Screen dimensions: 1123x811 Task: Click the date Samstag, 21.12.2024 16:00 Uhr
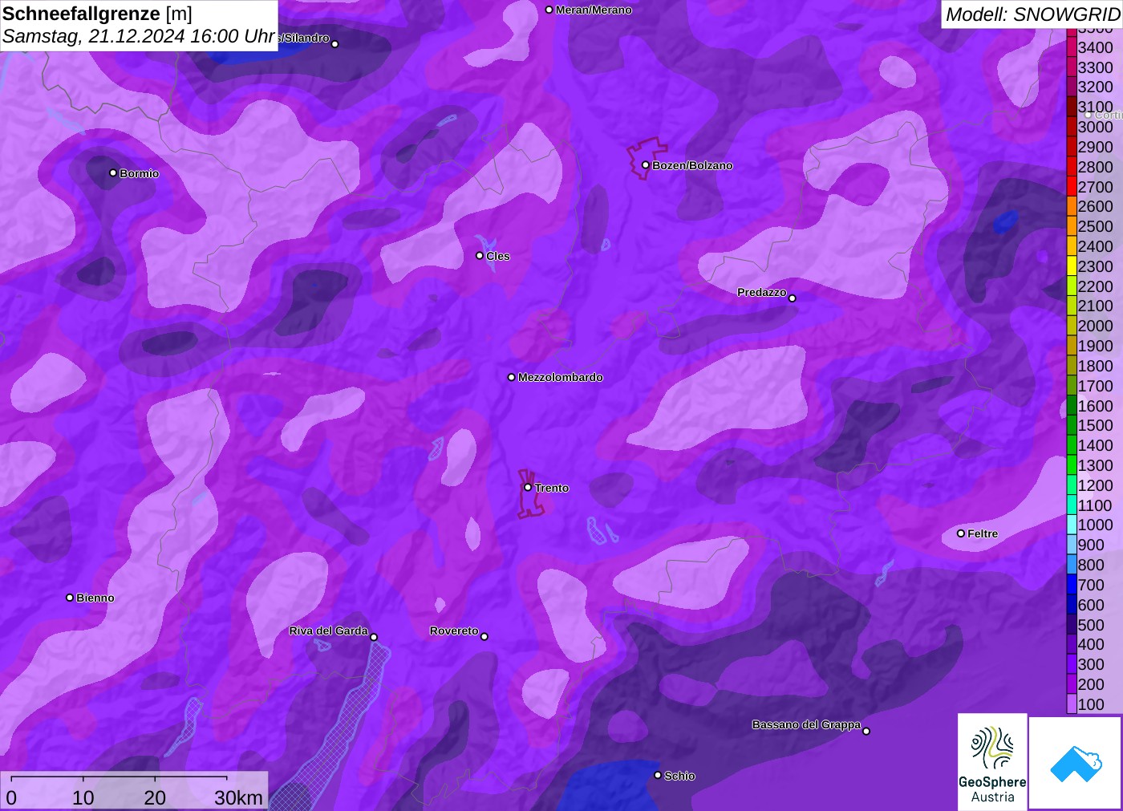tap(139, 36)
